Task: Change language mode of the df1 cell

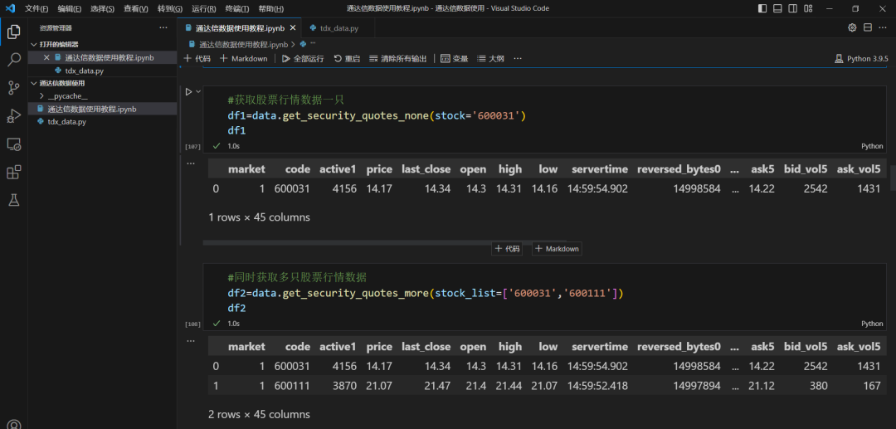Action: pos(872,146)
